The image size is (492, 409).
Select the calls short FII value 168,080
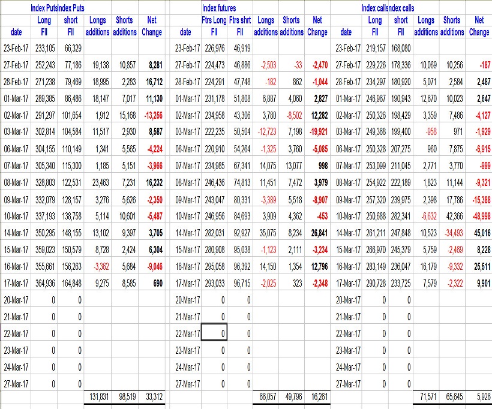(x=399, y=48)
